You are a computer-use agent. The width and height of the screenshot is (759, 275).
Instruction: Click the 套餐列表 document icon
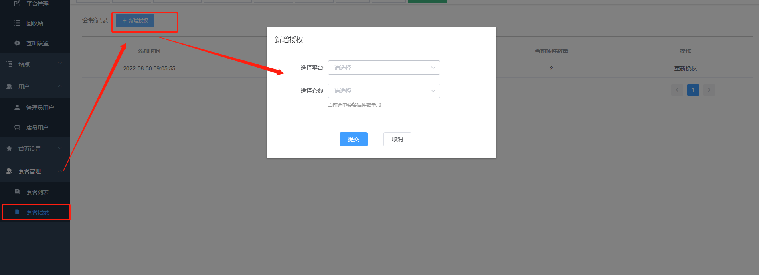[x=17, y=192]
